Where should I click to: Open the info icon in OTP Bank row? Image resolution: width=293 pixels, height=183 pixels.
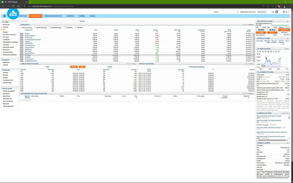(254, 55)
